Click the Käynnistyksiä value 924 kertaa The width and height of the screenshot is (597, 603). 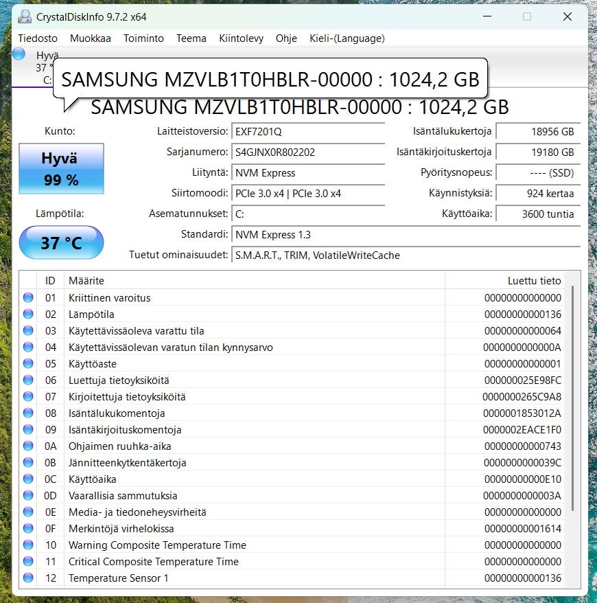pos(538,194)
